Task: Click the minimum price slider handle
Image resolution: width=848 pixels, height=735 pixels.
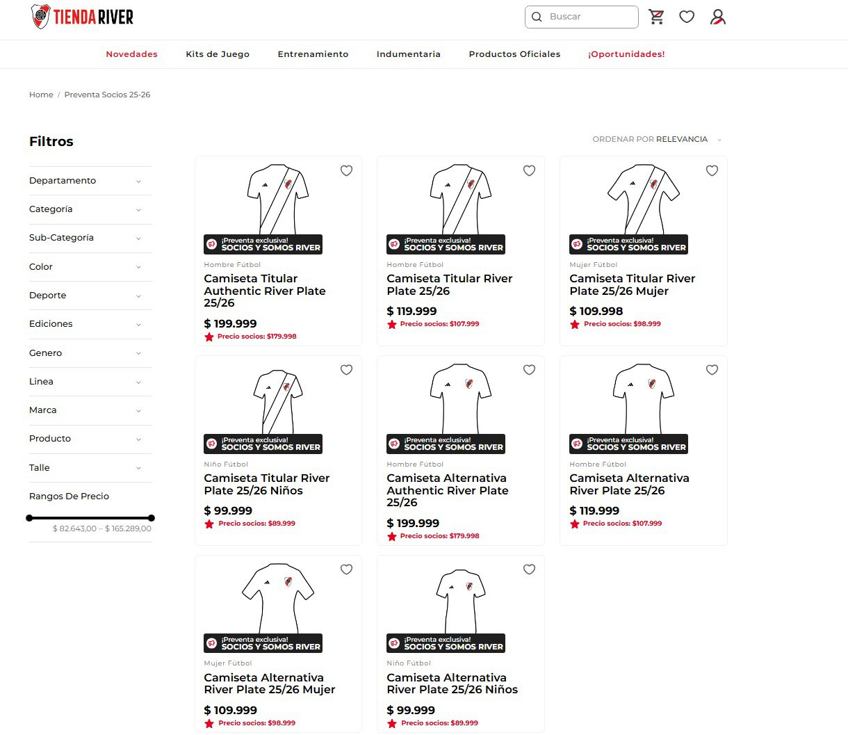Action: coord(29,518)
